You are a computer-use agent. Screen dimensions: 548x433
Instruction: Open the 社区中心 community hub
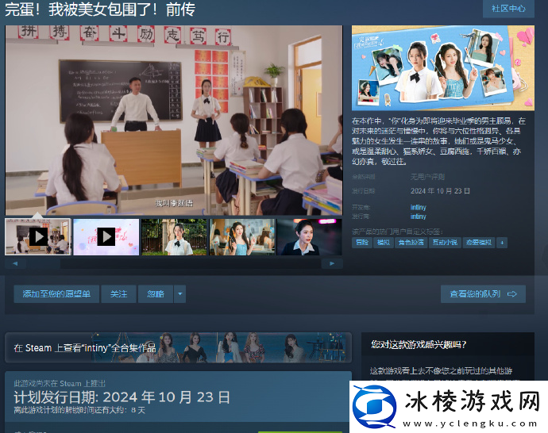508,9
